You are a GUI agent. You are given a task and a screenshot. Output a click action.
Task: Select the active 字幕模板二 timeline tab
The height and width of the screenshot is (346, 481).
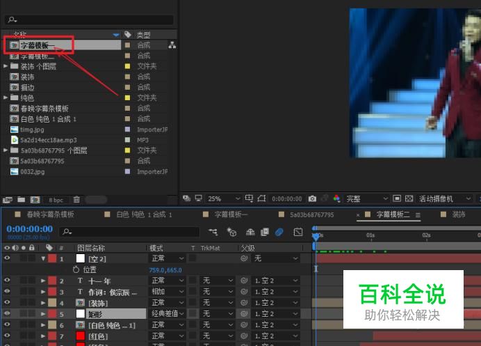pyautogui.click(x=393, y=214)
